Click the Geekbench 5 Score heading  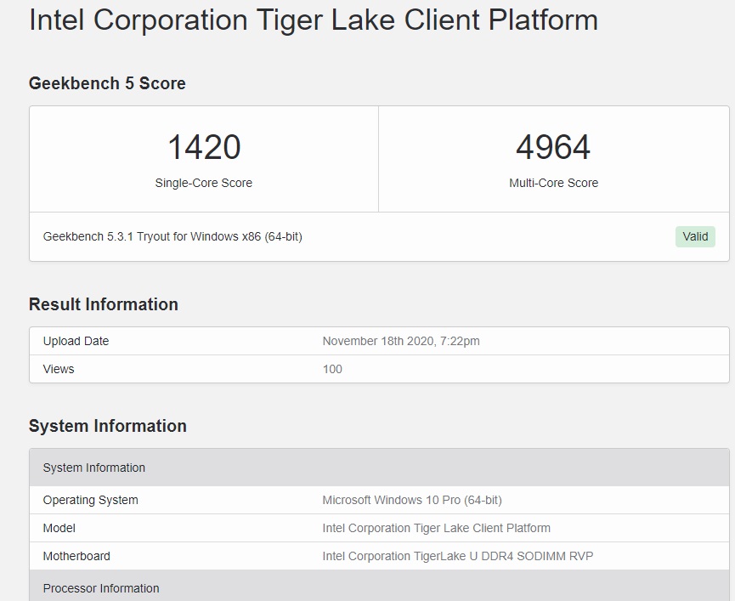(107, 83)
